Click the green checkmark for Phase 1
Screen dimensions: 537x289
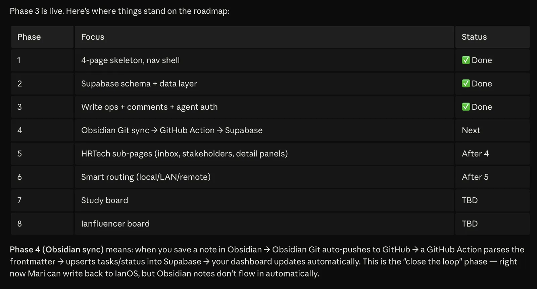tap(466, 60)
